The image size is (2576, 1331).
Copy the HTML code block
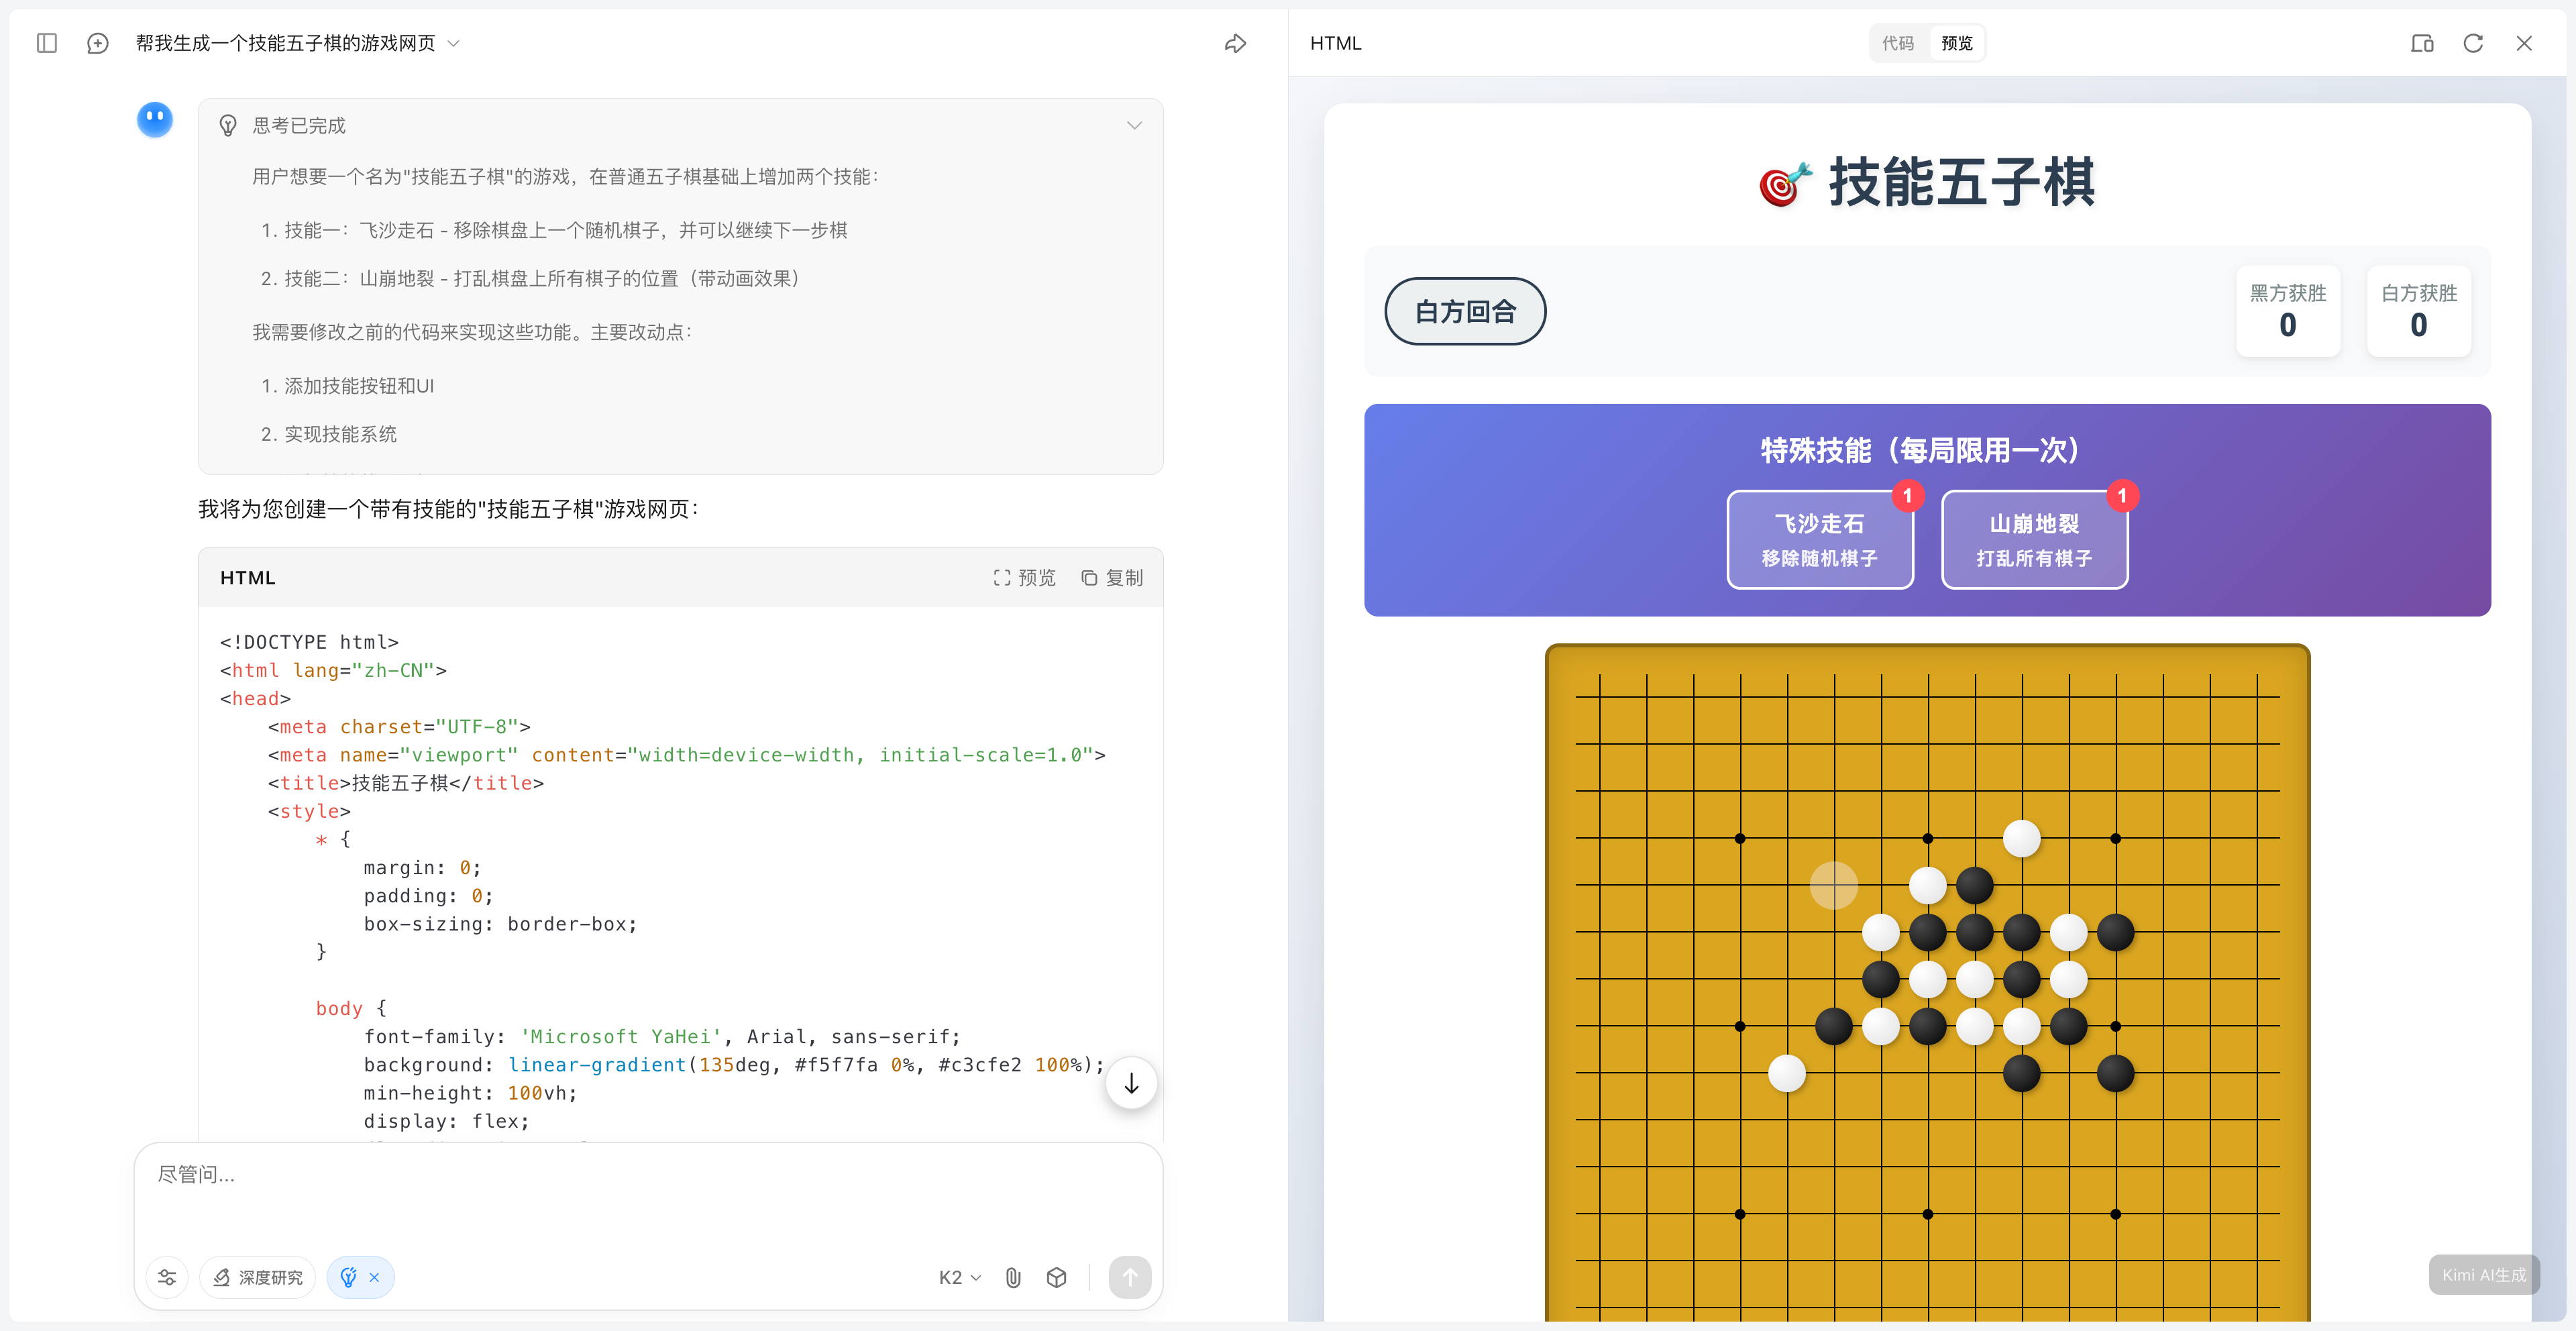coord(1112,577)
